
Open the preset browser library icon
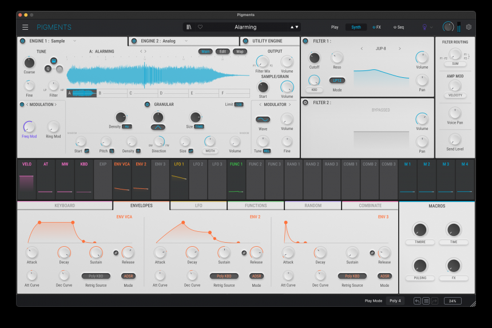[x=189, y=27]
